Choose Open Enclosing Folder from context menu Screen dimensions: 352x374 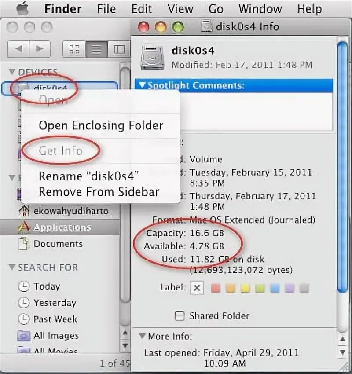click(x=101, y=125)
